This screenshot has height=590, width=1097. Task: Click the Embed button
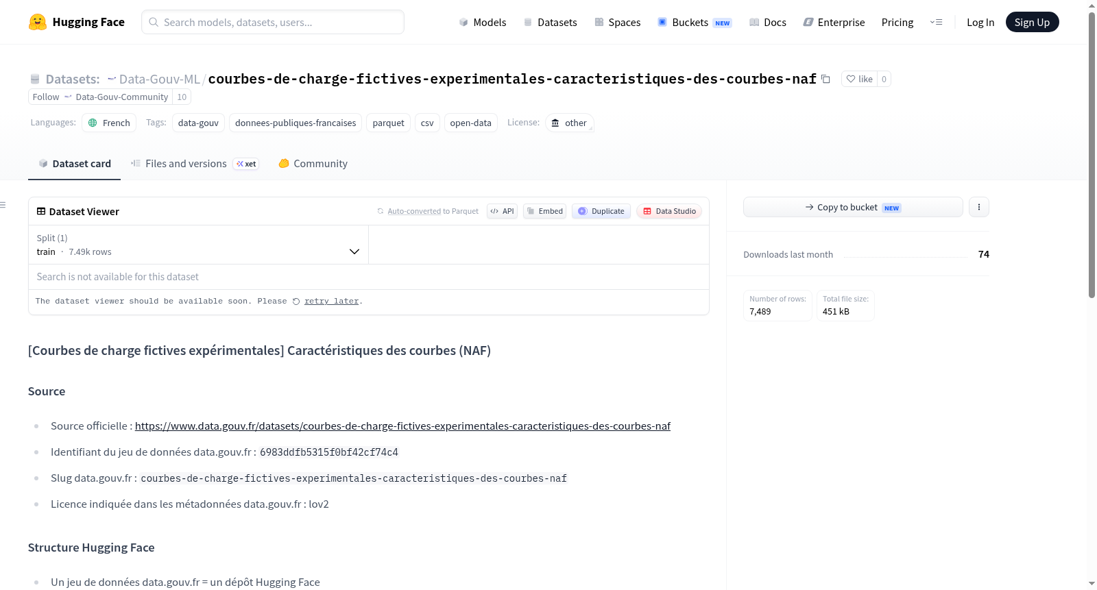544,211
